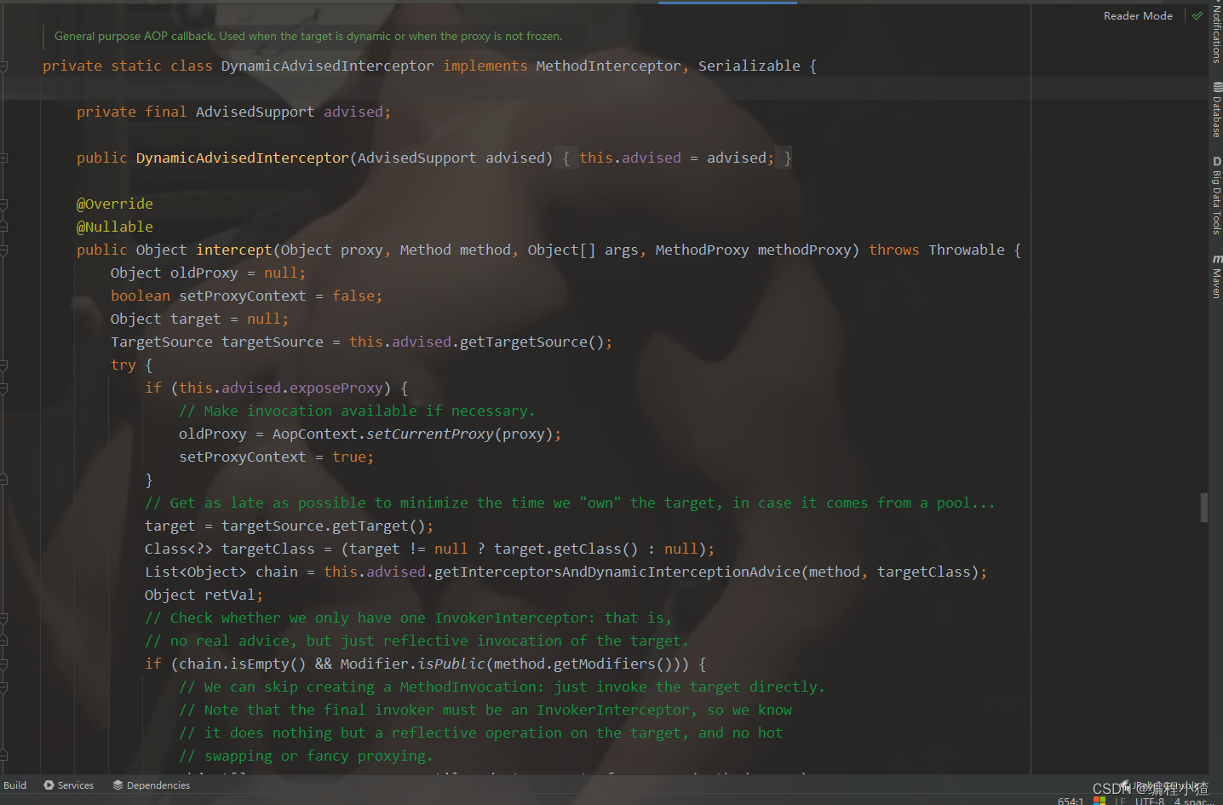
Task: Open the Maven tool window
Action: coord(1216,276)
